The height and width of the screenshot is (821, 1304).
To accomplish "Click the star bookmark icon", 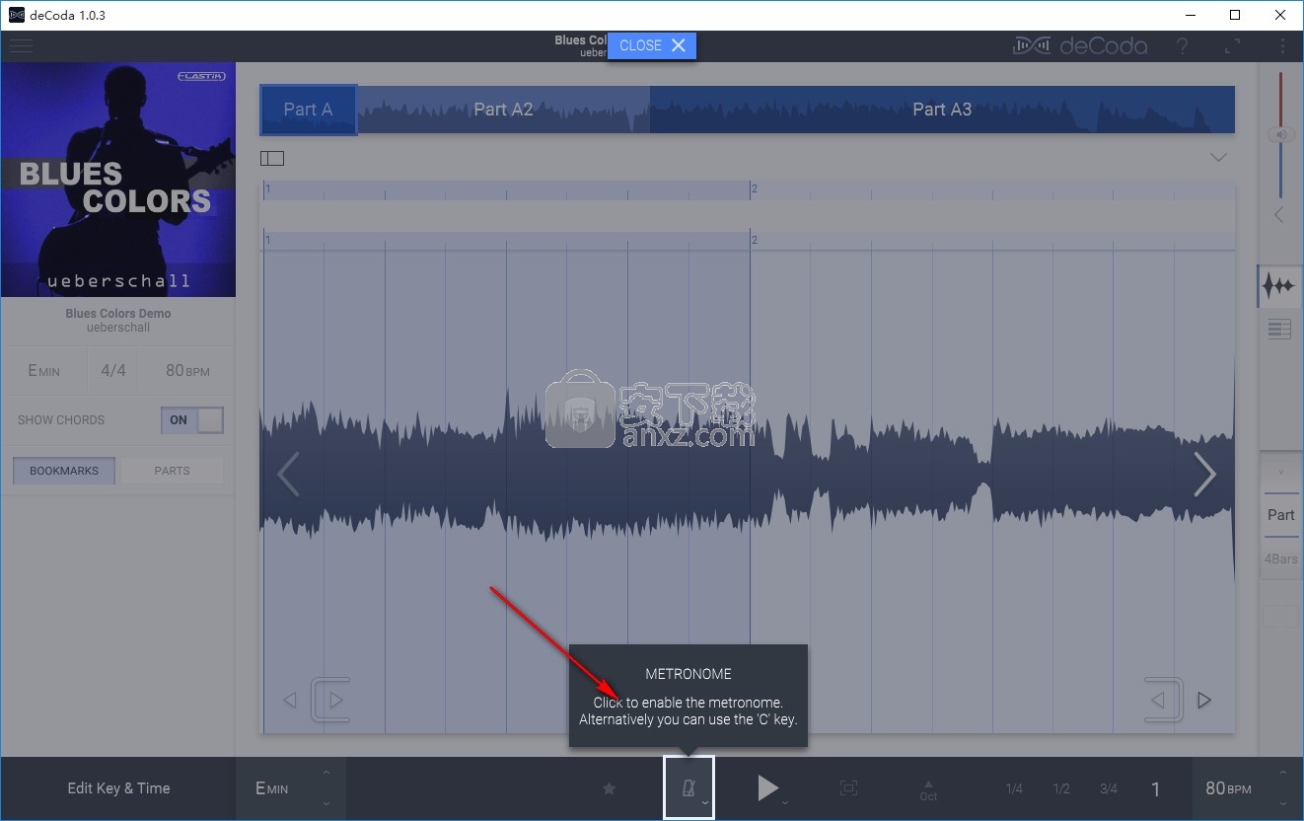I will (x=609, y=788).
